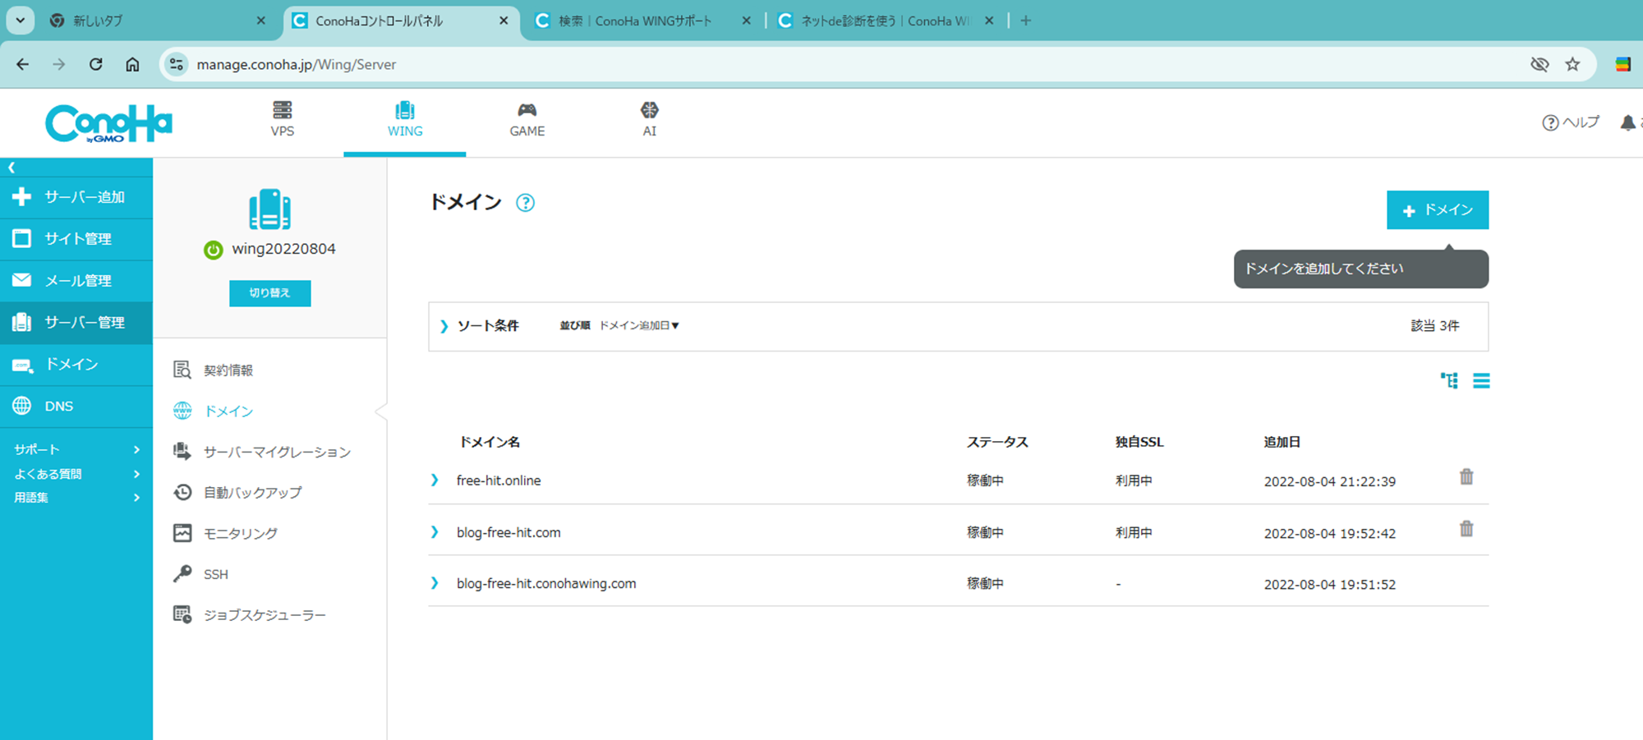Open DNS in the sidebar
The width and height of the screenshot is (1643, 740).
tap(76, 406)
